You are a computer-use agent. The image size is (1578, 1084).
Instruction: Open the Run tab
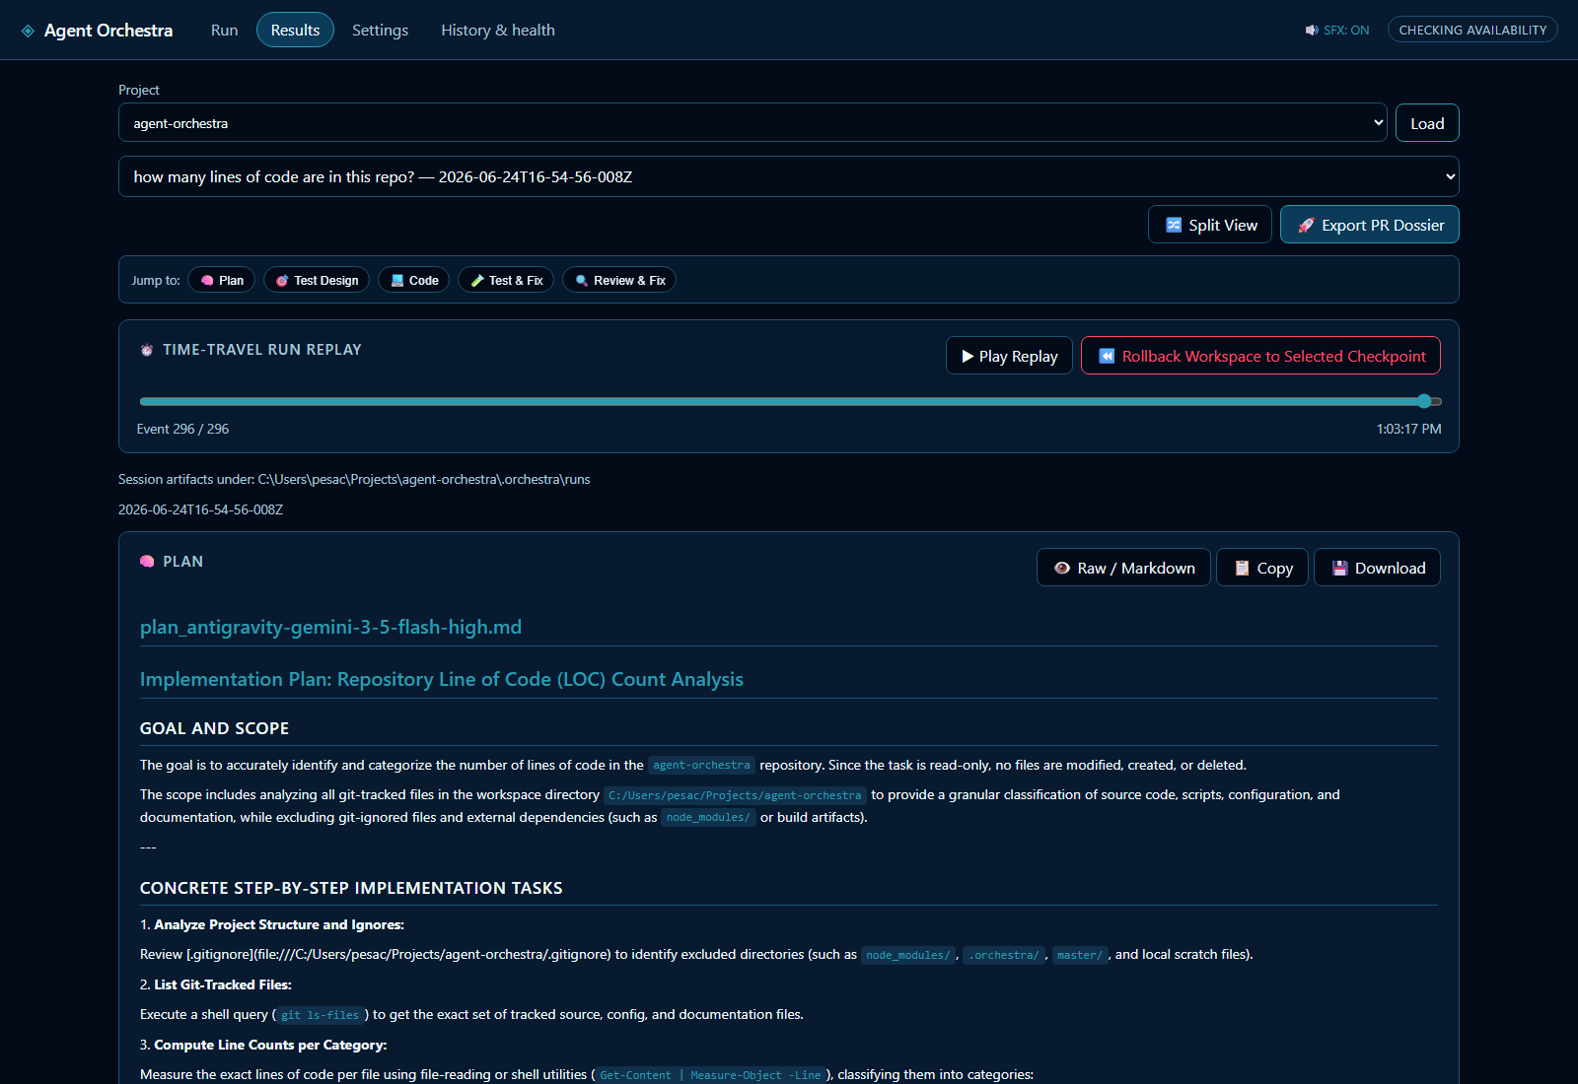coord(224,30)
